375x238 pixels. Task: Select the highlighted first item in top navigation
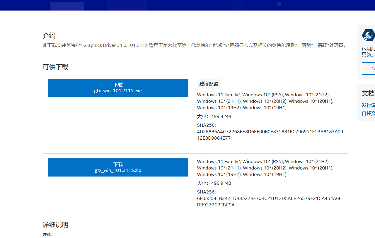click(x=67, y=6)
